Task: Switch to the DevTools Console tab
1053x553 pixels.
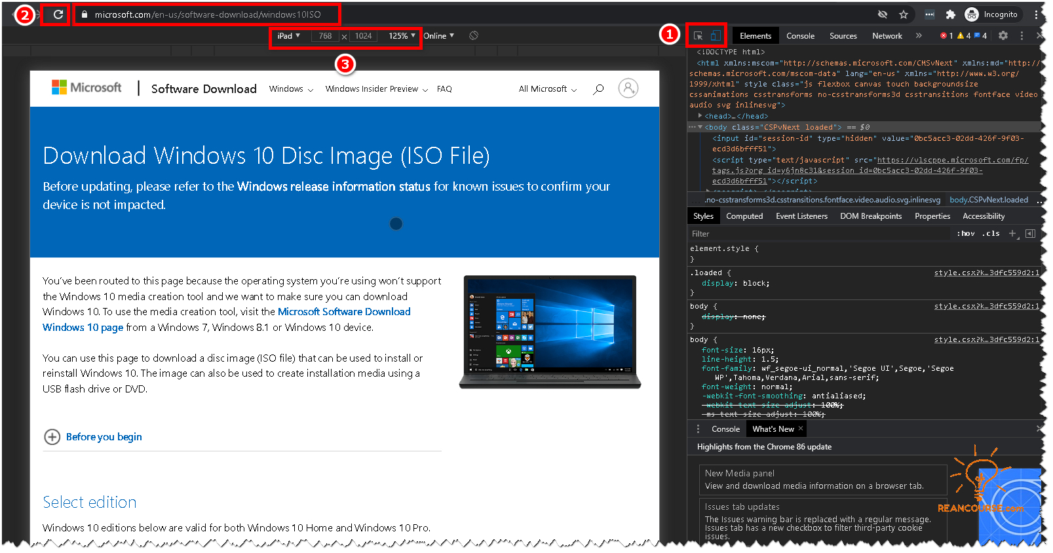Action: [x=800, y=36]
